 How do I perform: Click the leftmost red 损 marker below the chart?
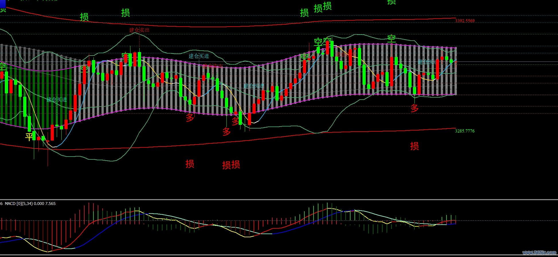click(x=190, y=164)
